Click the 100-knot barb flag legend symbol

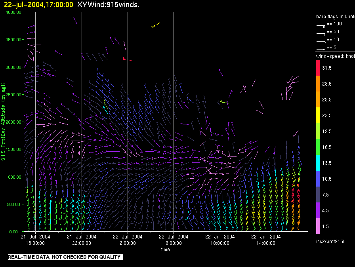tap(321, 26)
